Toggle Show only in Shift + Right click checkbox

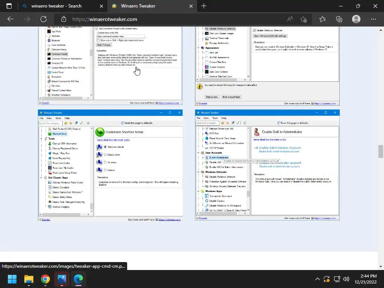98,40
